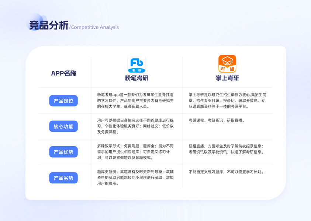Screen dimensions: 311x221
Task: Click the 掌上考研 app name label
Action: (x=227, y=78)
